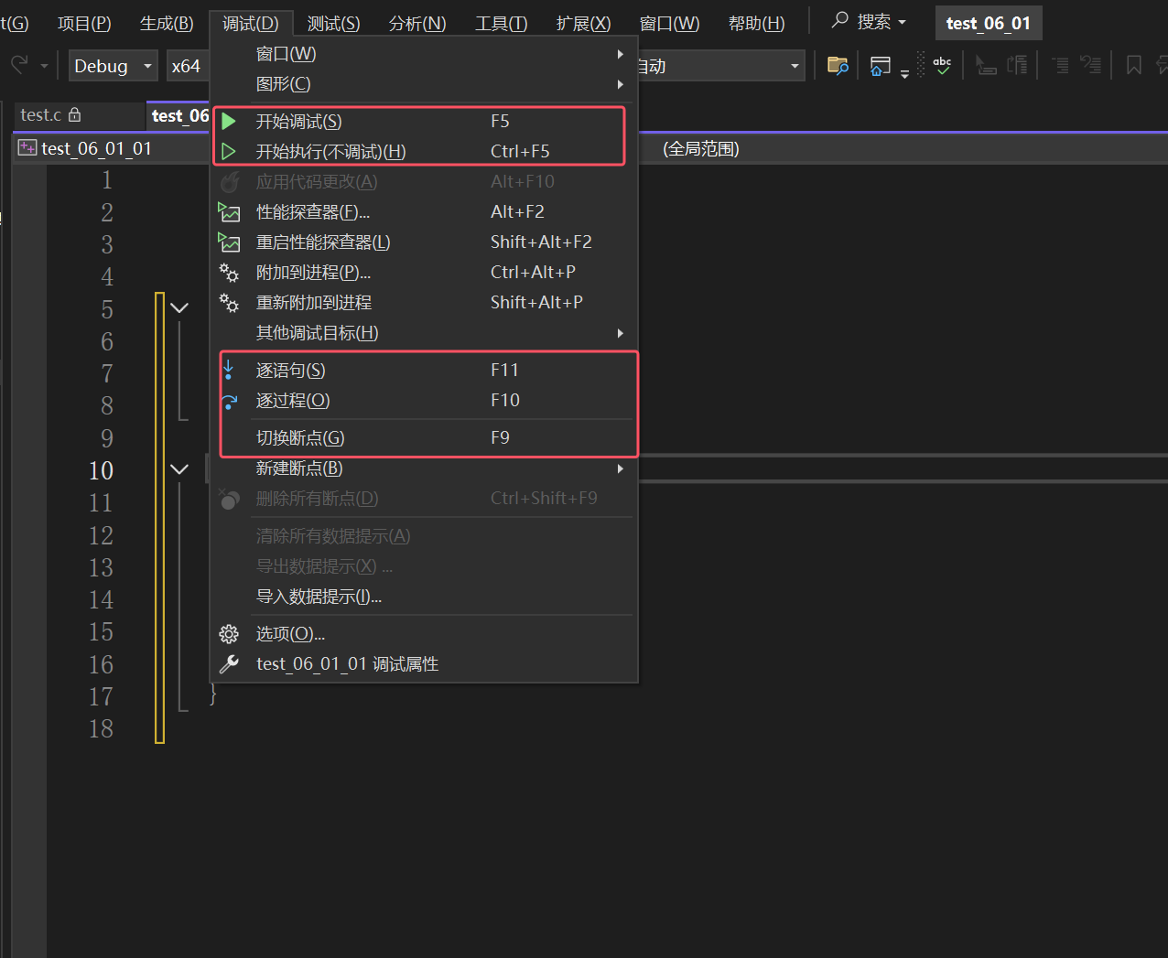Click the toolbar overflow options arrow

904,73
